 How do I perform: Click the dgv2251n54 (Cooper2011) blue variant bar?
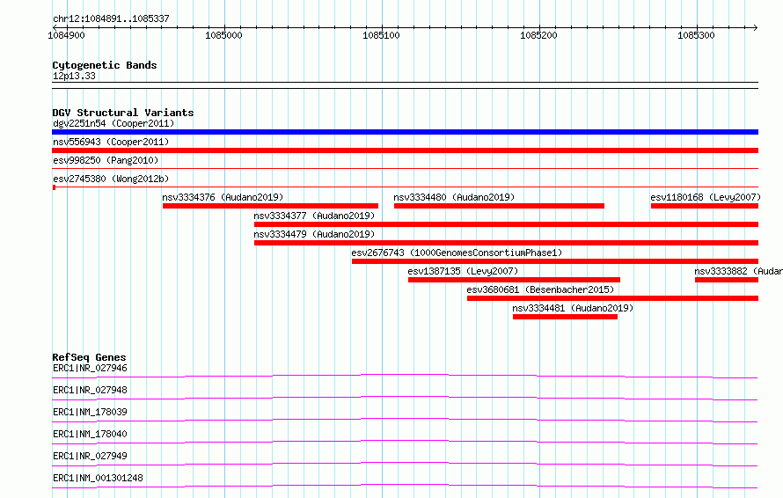(x=405, y=132)
